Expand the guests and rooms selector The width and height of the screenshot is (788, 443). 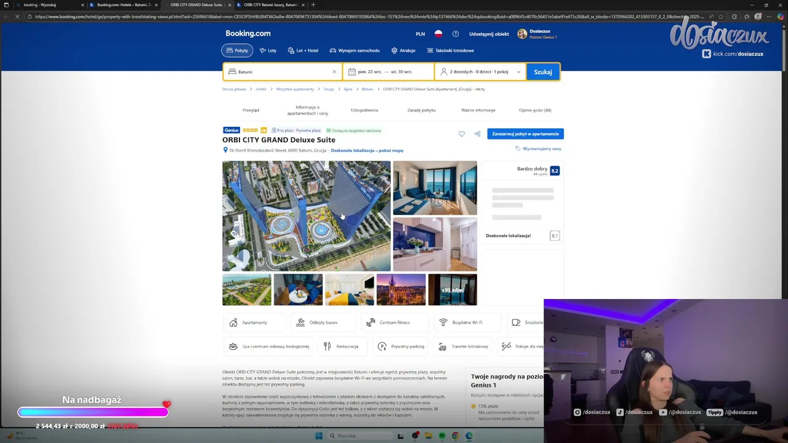coord(480,71)
